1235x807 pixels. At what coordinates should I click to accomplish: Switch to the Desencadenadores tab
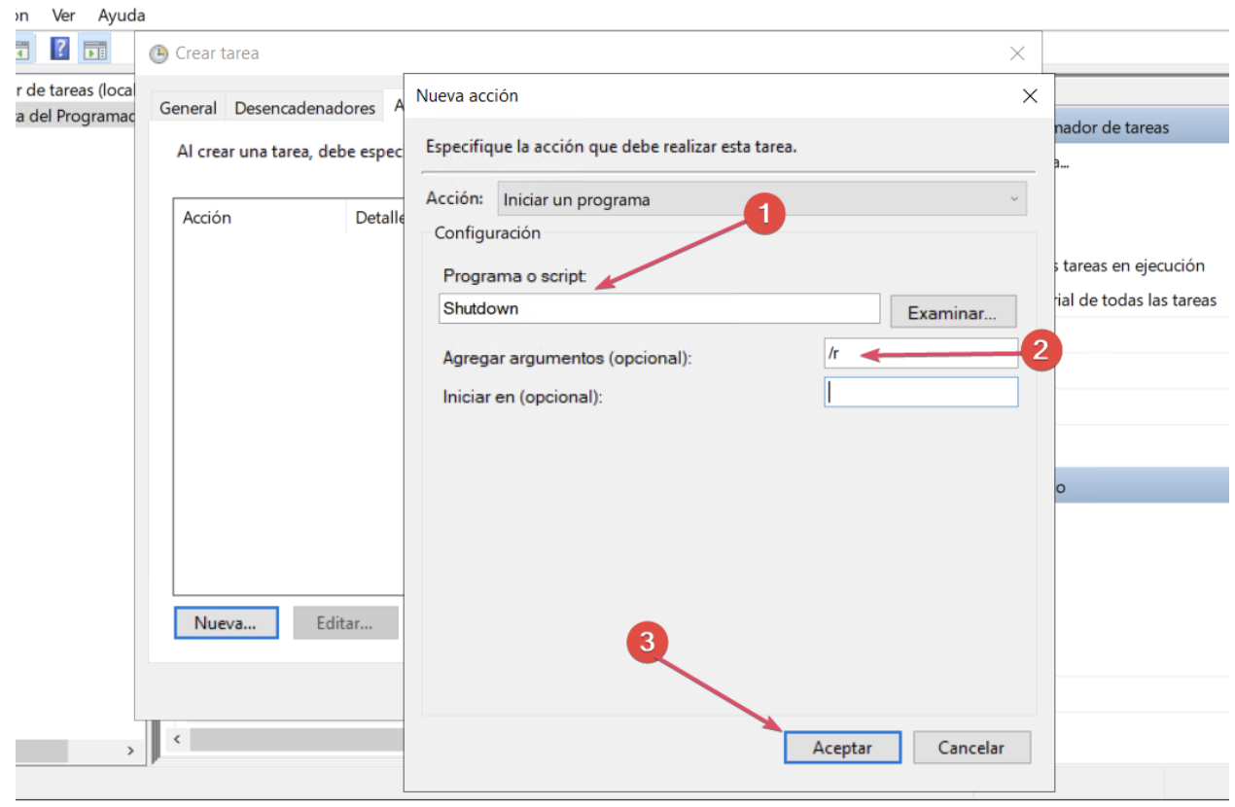click(x=304, y=108)
